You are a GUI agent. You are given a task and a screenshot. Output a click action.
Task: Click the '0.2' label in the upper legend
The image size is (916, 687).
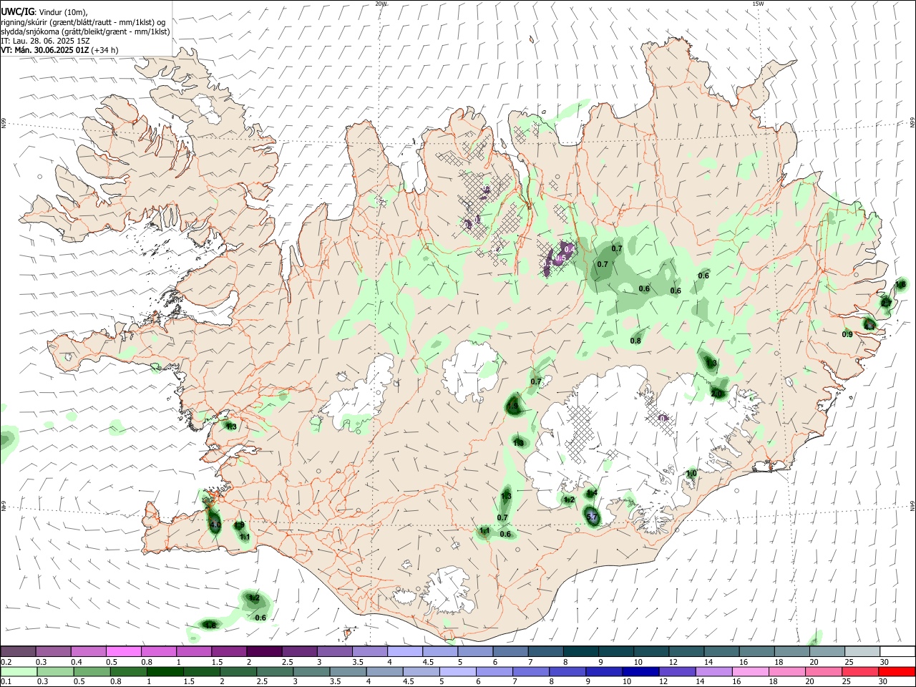6,662
